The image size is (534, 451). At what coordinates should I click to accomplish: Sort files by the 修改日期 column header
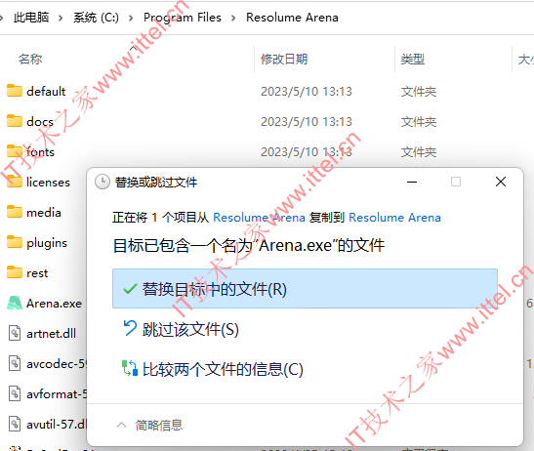284,60
